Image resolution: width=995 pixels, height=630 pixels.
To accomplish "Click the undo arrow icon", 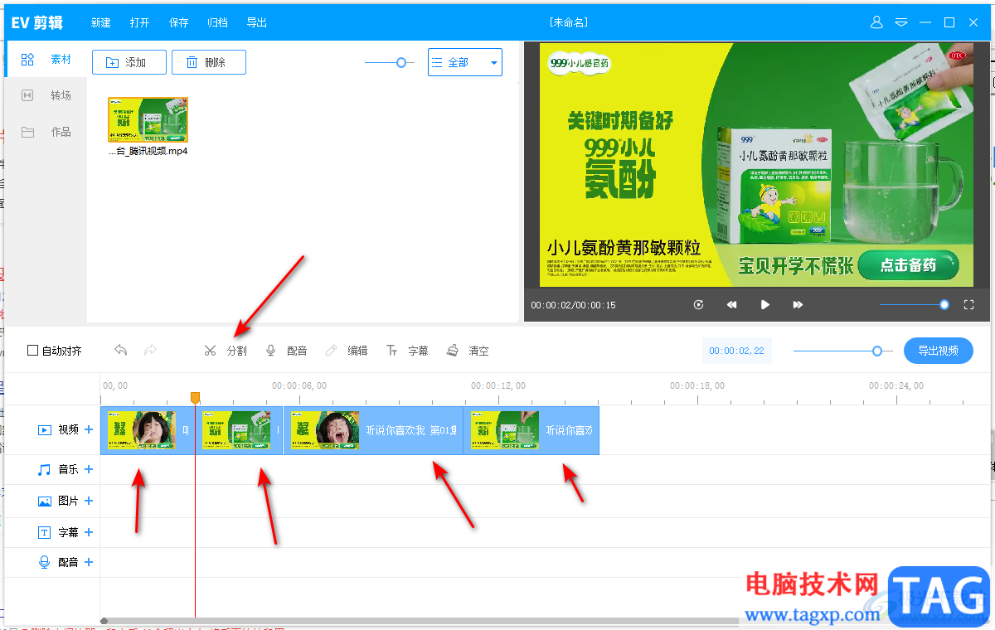I will coord(121,351).
